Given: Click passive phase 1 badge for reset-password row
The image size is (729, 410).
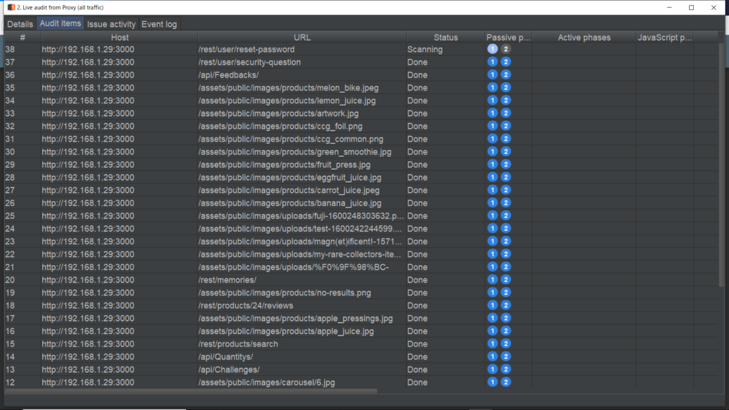Looking at the screenshot, I should coord(492,49).
